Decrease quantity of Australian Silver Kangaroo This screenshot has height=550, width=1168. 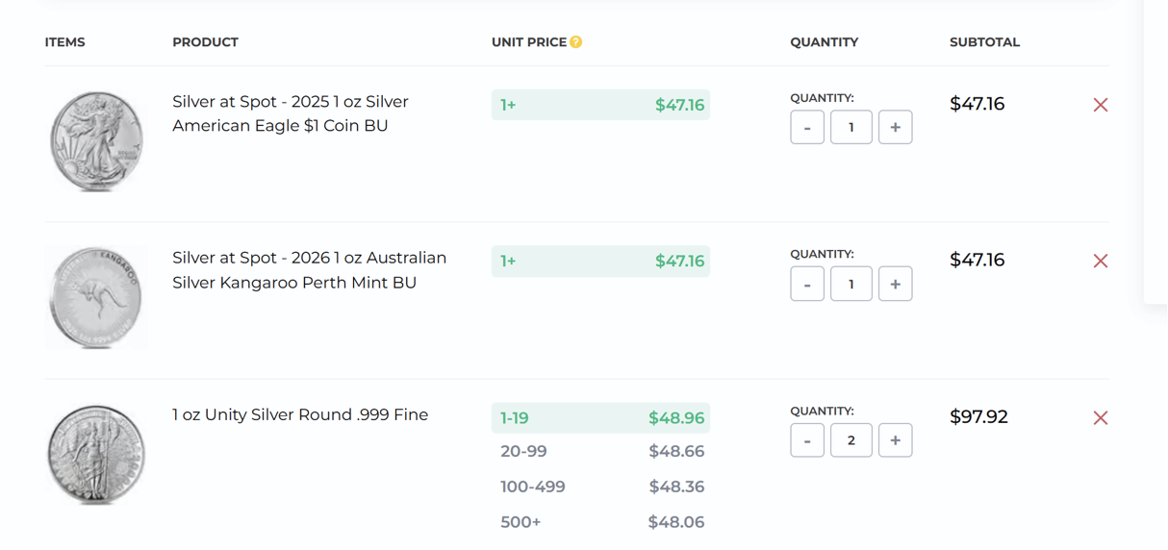click(x=807, y=285)
